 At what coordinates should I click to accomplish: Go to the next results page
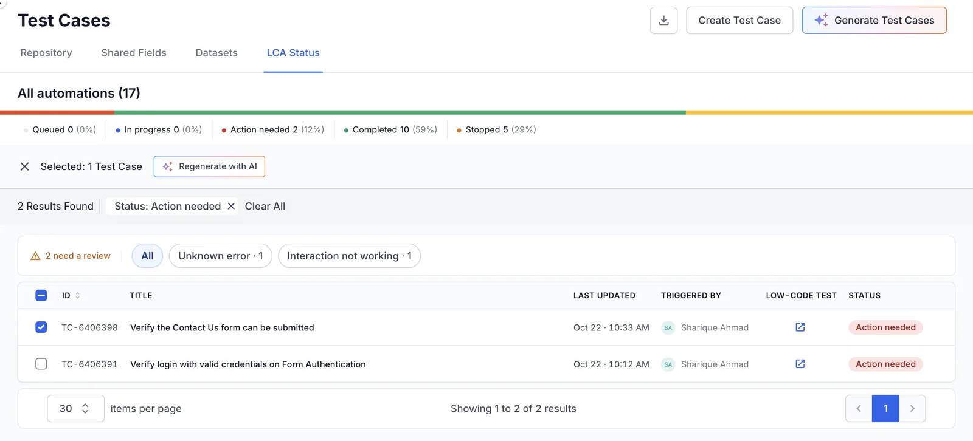click(x=912, y=409)
